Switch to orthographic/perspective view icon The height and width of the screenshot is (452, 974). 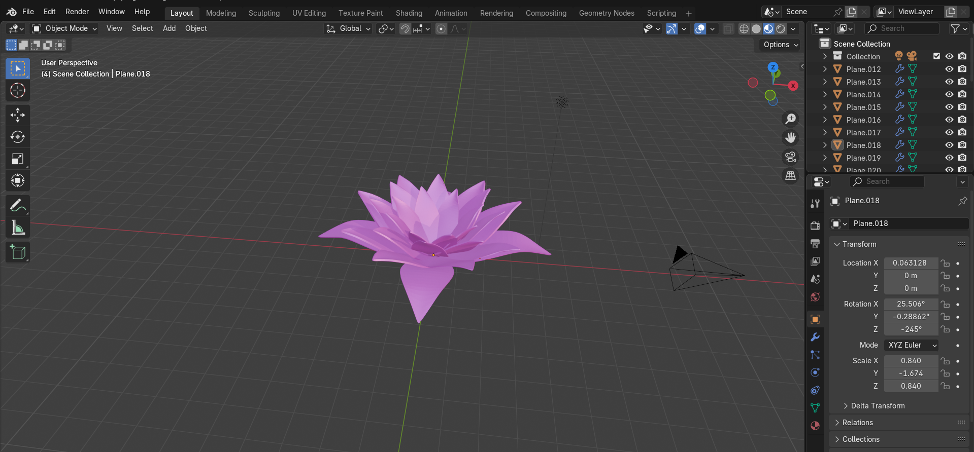[790, 176]
